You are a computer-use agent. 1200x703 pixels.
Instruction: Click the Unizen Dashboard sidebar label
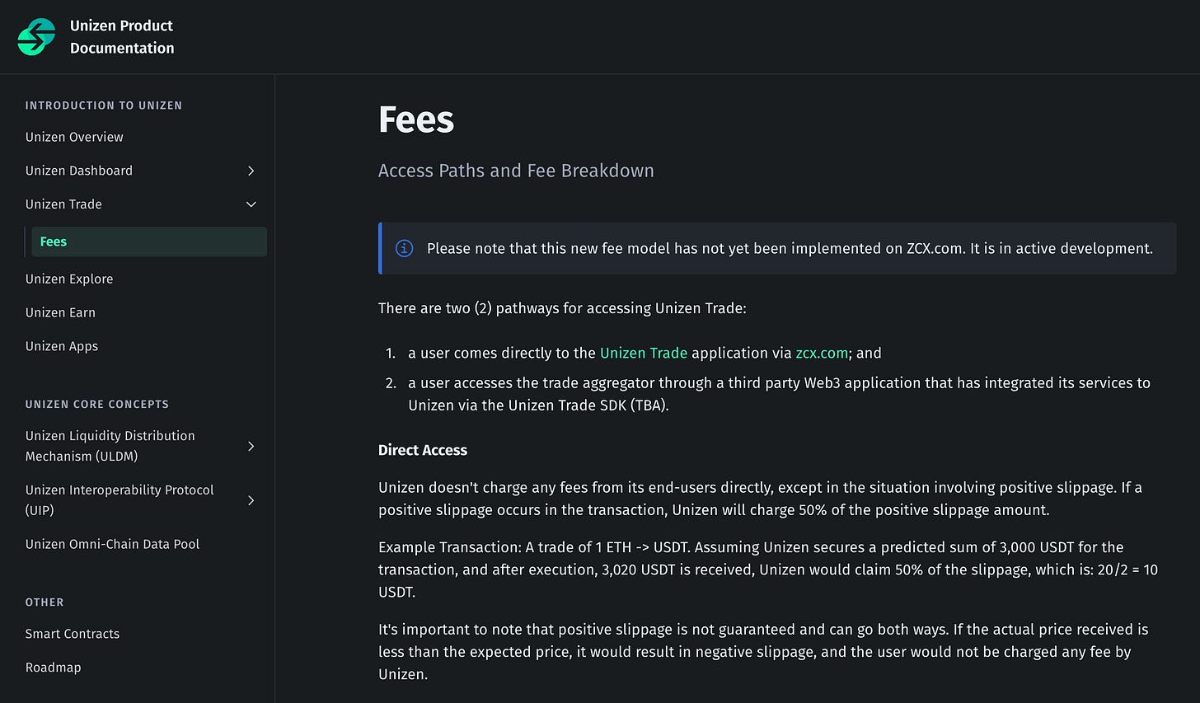[79, 171]
